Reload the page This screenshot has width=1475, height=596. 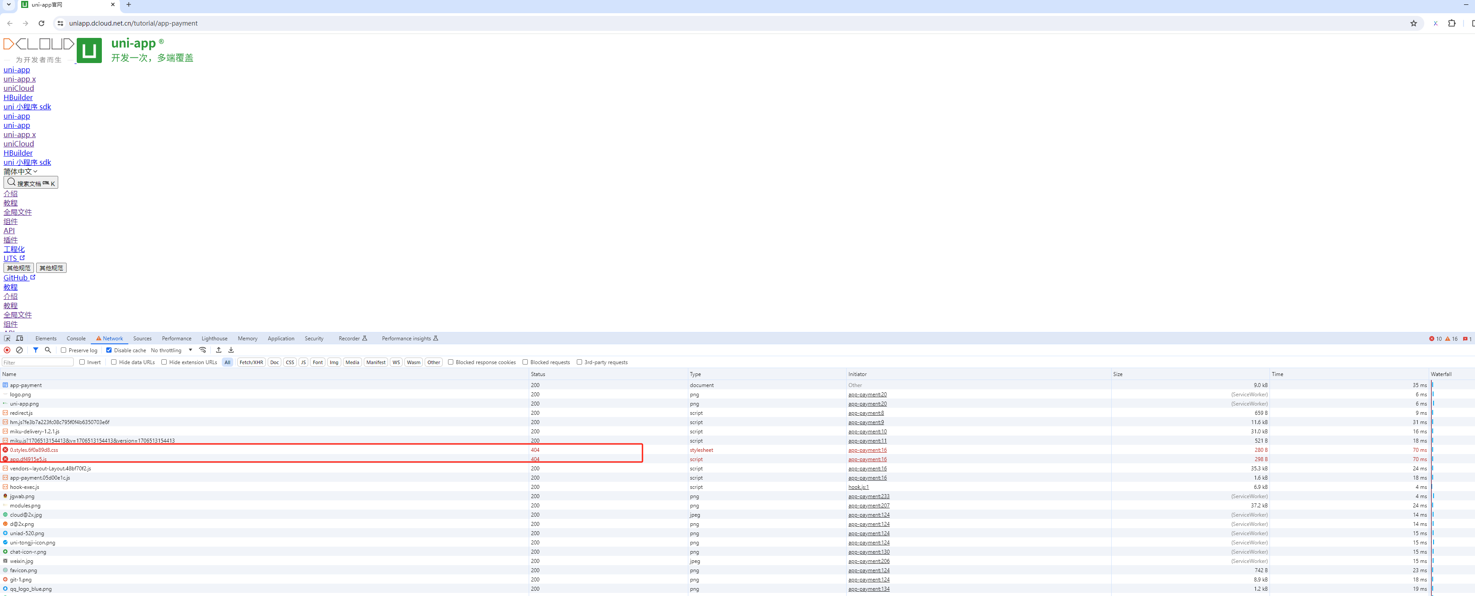coord(41,23)
